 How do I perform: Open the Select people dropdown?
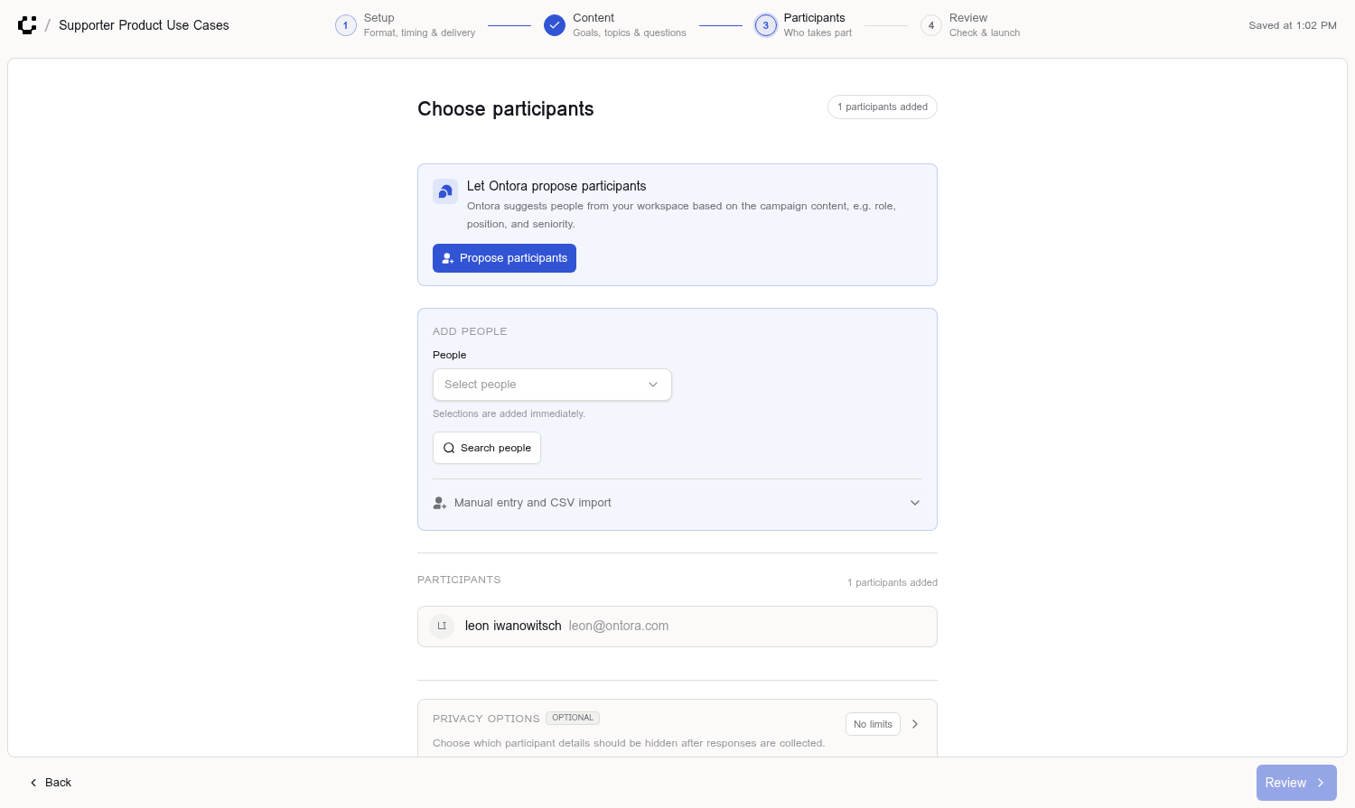pyautogui.click(x=552, y=385)
